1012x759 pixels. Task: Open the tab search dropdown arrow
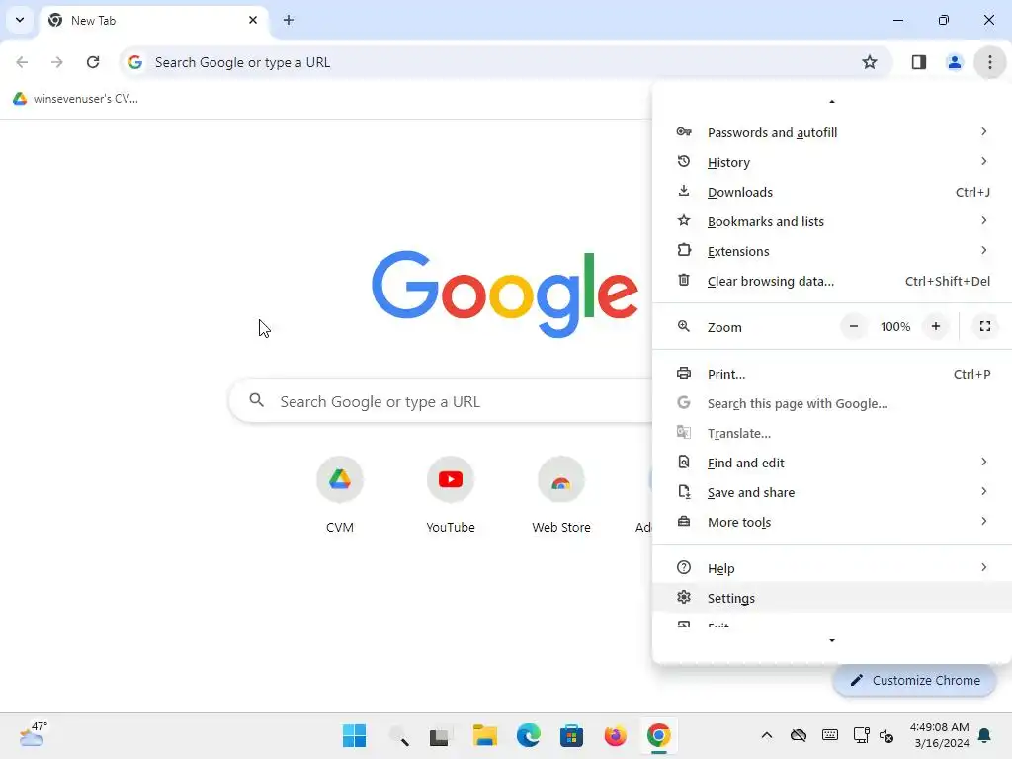[20, 20]
